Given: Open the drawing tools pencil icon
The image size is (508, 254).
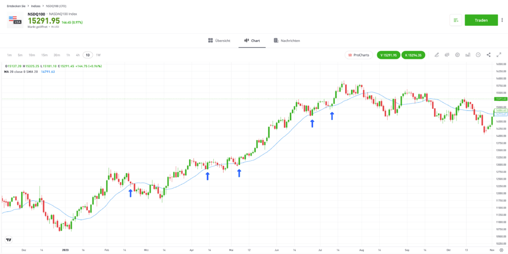Looking at the screenshot, I should (437, 55).
